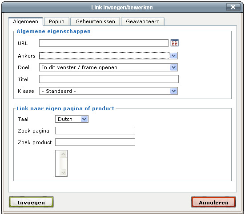Expand the Klasse Standaard dropdown
This screenshot has width=245, height=216.
click(x=108, y=91)
